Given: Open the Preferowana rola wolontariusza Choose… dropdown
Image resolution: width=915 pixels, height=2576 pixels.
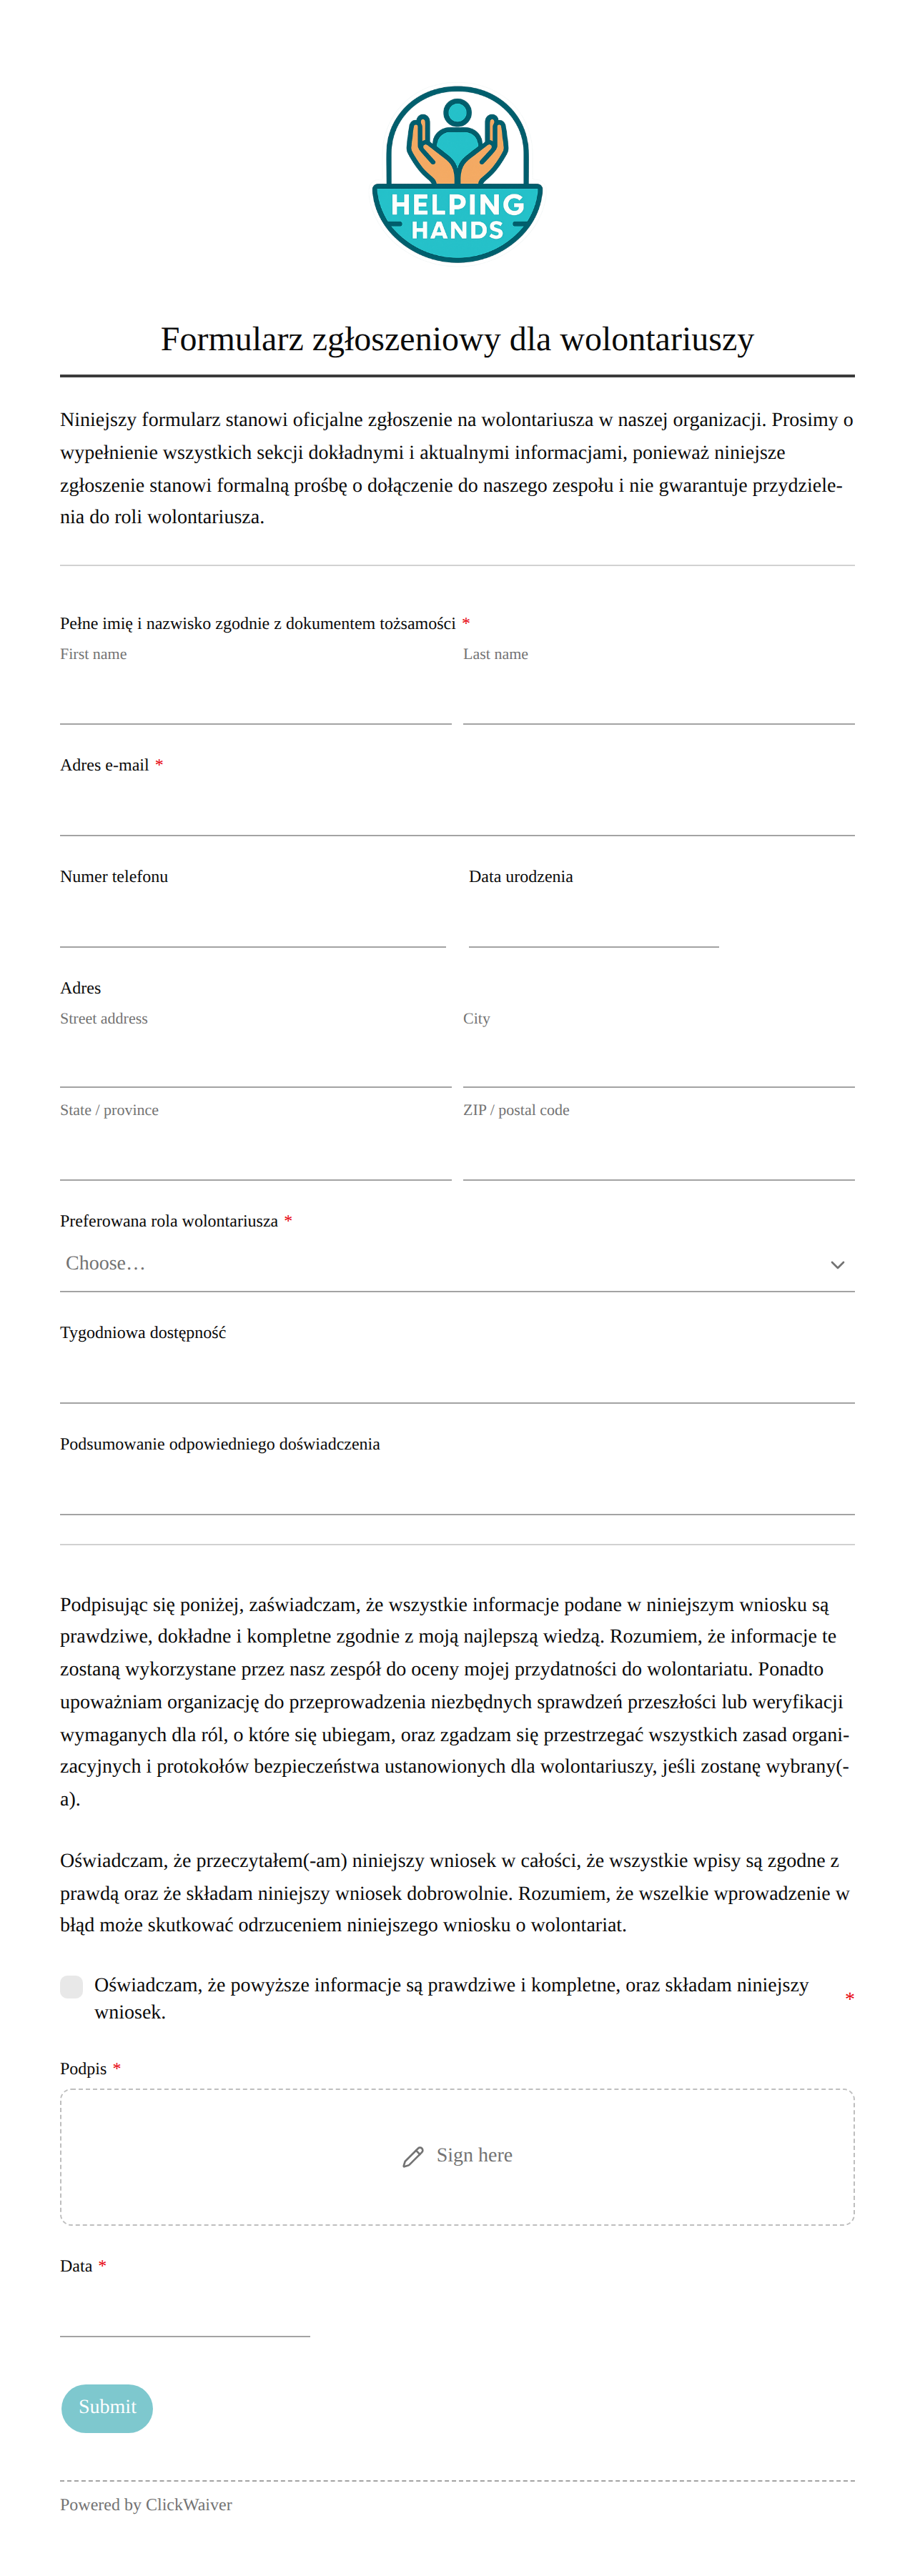Looking at the screenshot, I should click(x=457, y=1265).
